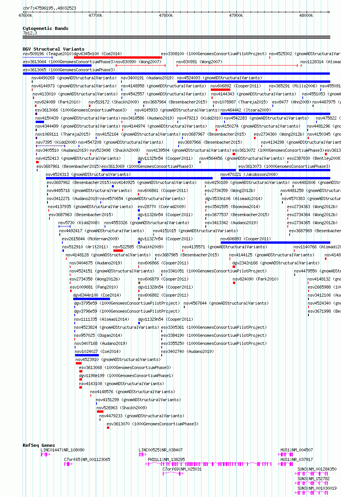Click nsv7395 (Kidd2008) label
The height and width of the screenshot is (497, 341).
56,142
